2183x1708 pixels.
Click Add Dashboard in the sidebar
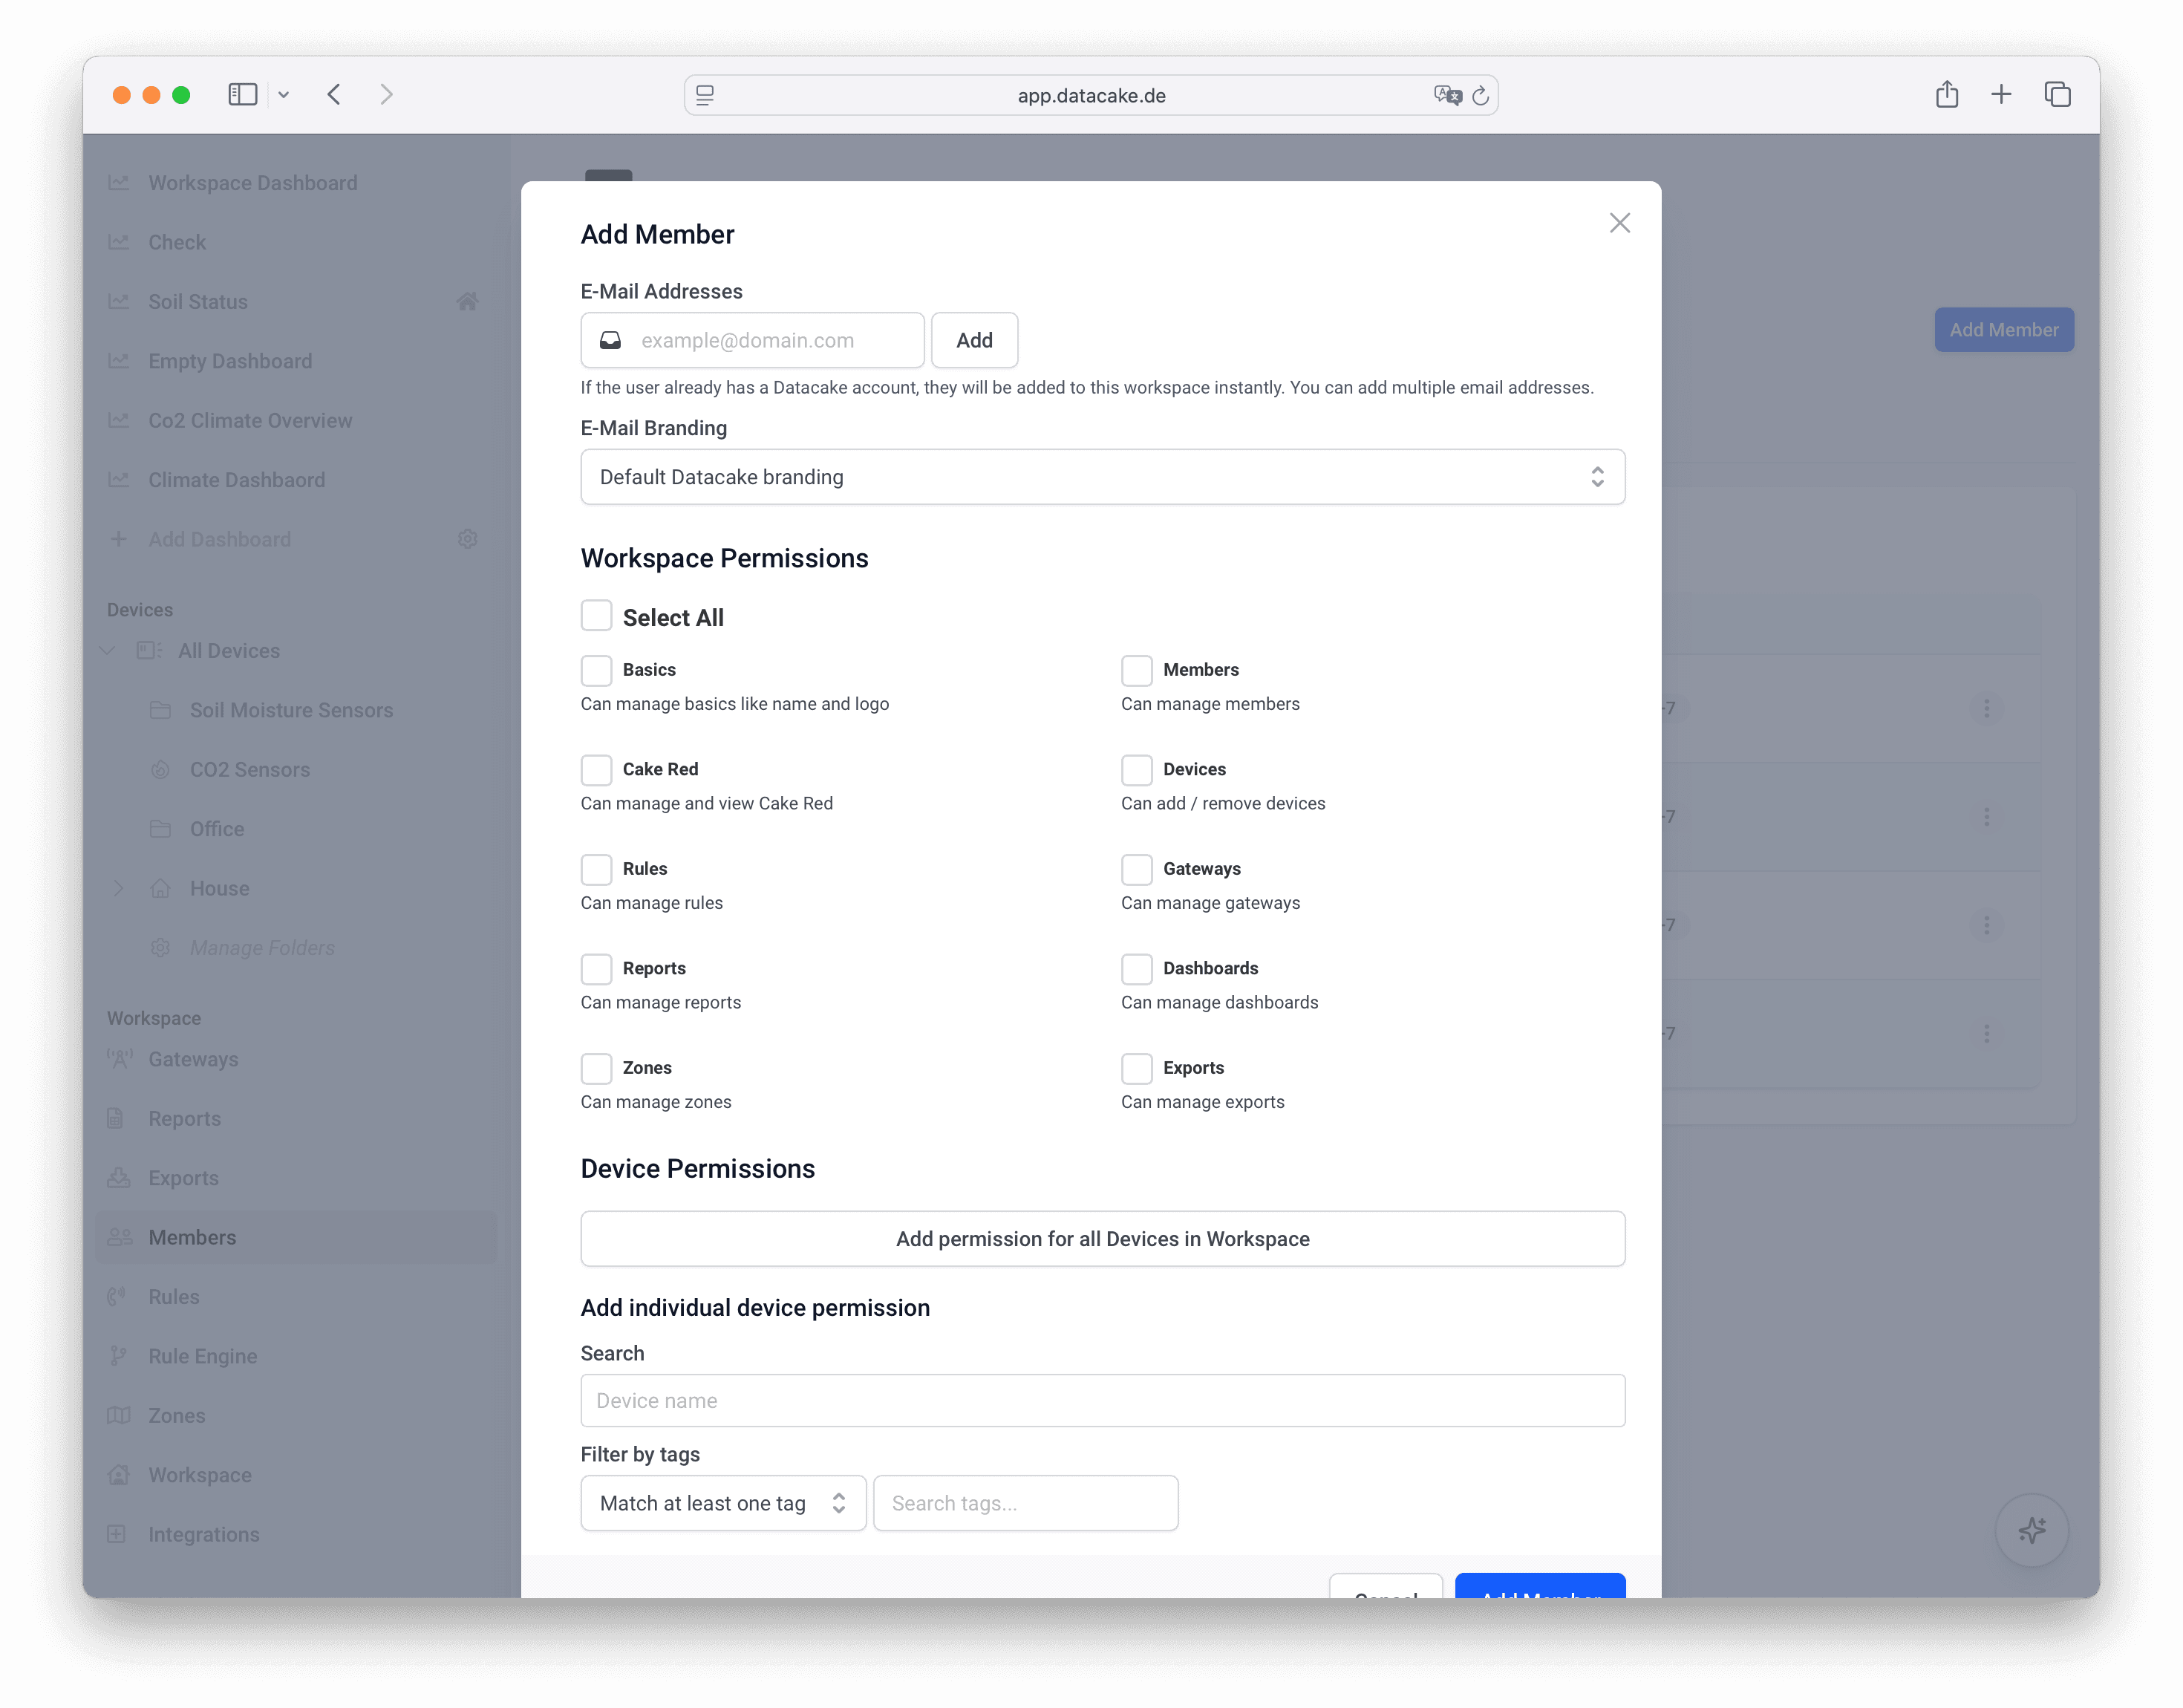coord(220,539)
